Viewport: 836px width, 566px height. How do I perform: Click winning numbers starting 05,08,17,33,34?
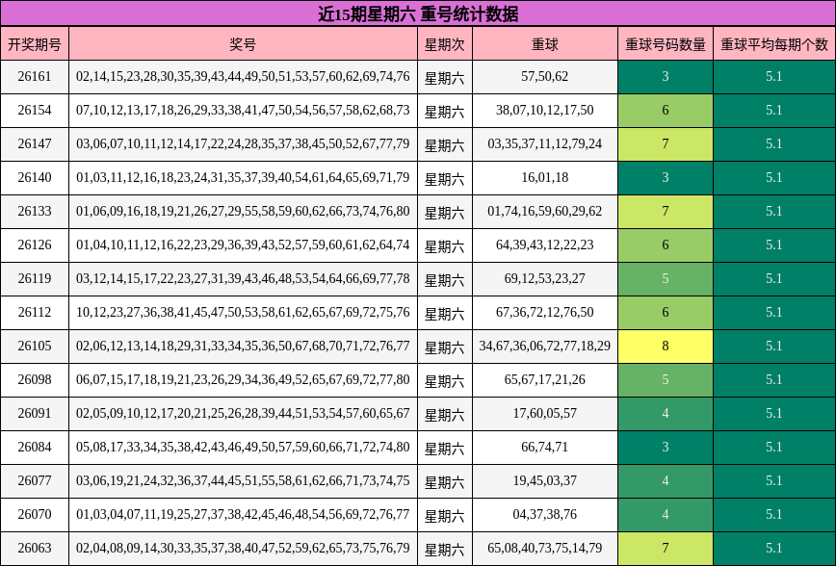[x=243, y=448]
